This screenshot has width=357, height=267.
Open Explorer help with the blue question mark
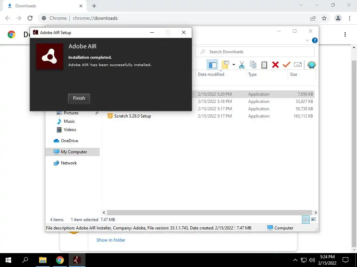pyautogui.click(x=315, y=40)
